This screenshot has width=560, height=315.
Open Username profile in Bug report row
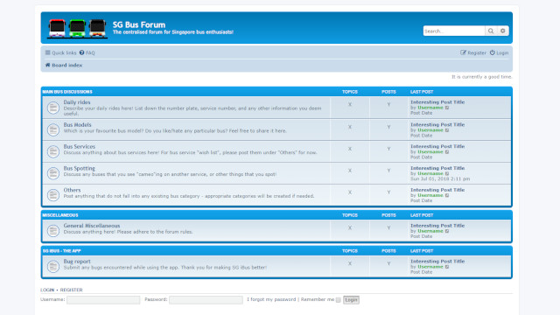(430, 267)
